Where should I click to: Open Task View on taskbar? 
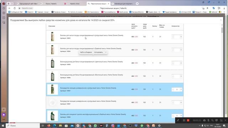tap(43, 126)
